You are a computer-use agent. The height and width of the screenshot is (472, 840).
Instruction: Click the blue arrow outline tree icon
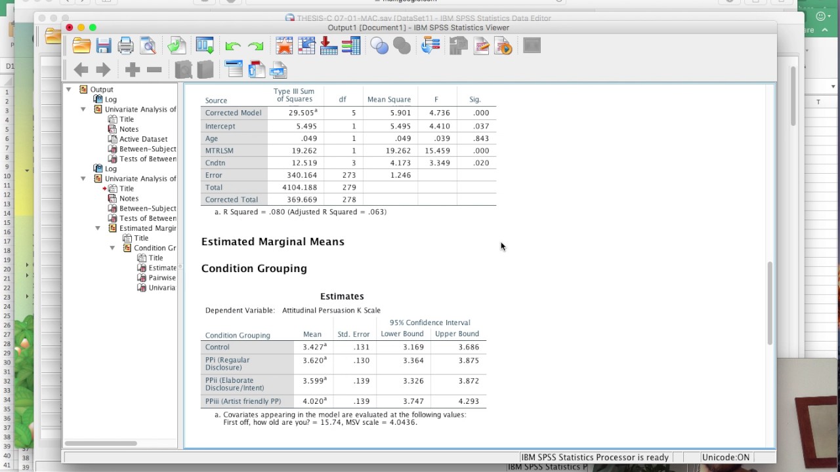click(430, 45)
